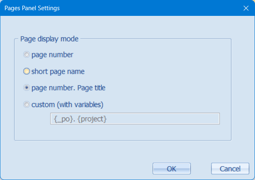Click the "Page display mode" group label
Viewport: 255px width, 180px height.
tap(49, 39)
